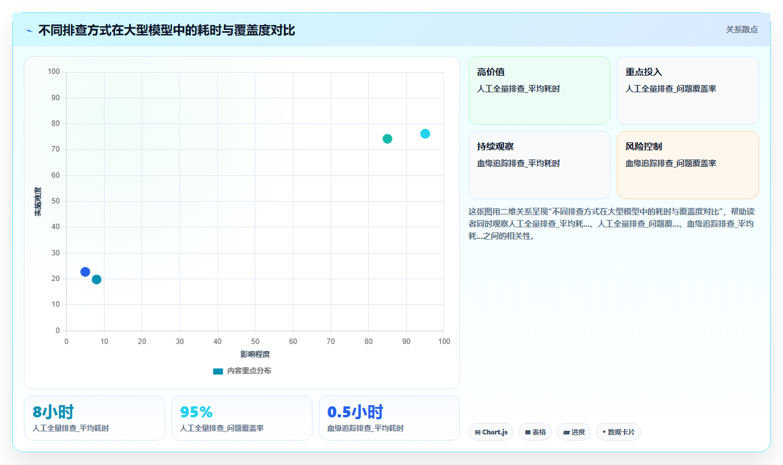Click 人工全量排查_问题覆盖率 in 重点投入 card
This screenshot has height=465, width=783.
pos(671,89)
